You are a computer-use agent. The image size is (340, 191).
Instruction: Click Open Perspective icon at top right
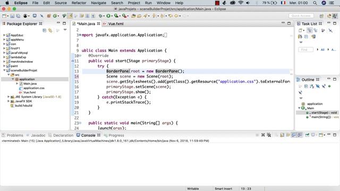(x=321, y=16)
